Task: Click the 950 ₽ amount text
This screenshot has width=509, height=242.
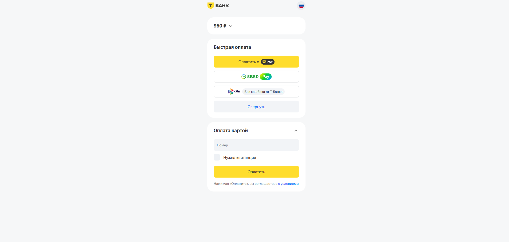Action: [220, 26]
